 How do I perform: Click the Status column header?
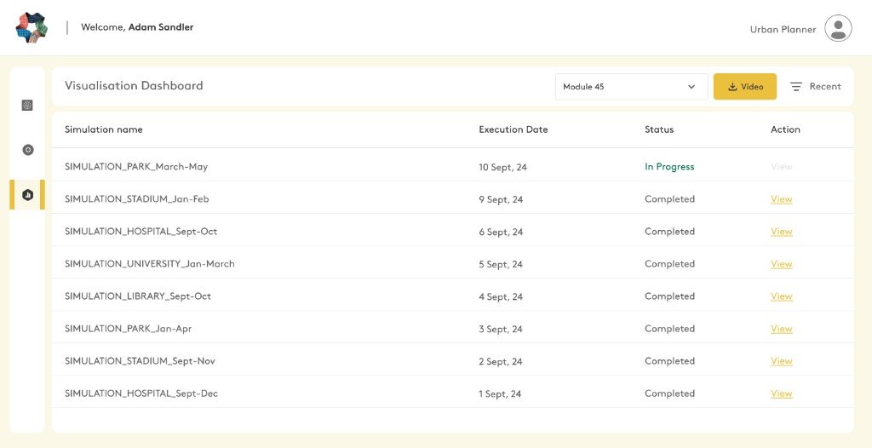pos(659,129)
